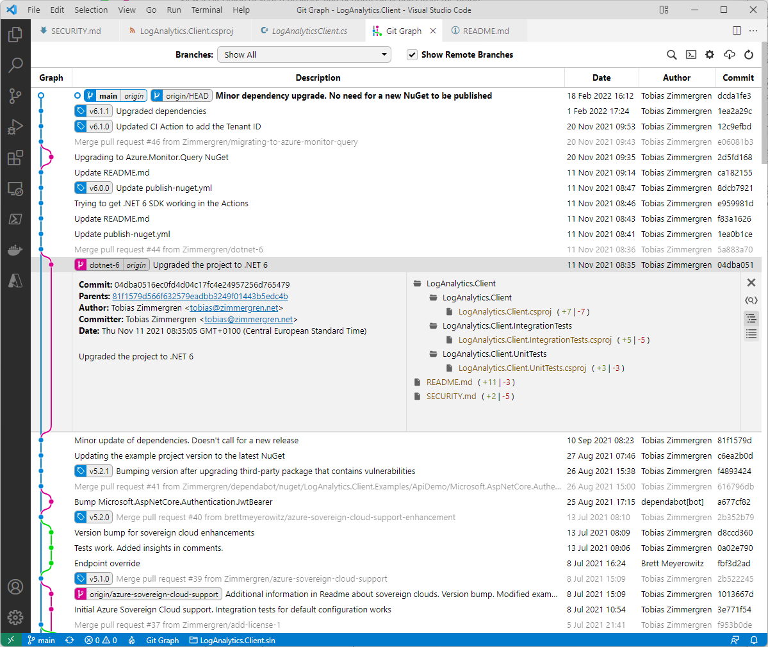This screenshot has width=768, height=647.
Task: Uncheck the Show Remote Branches checkbox
Action: point(412,54)
